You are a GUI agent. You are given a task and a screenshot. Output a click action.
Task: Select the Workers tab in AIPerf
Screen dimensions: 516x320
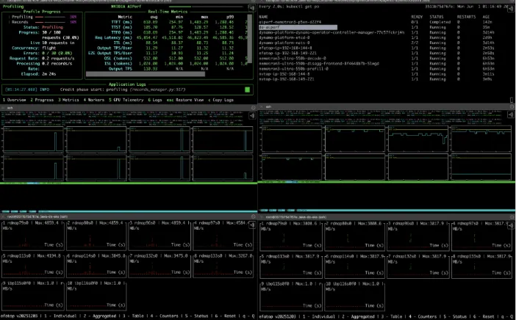click(x=94, y=100)
